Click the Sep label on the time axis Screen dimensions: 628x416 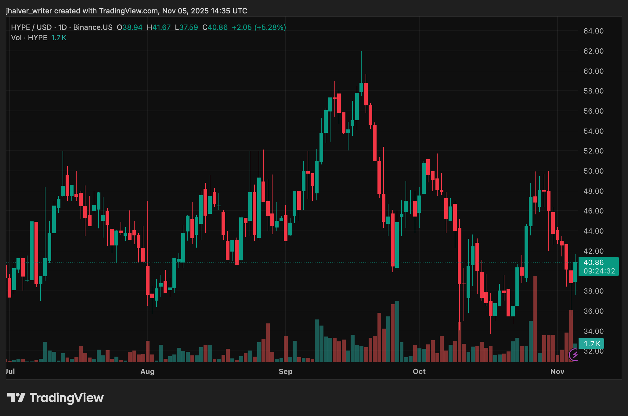(x=286, y=372)
